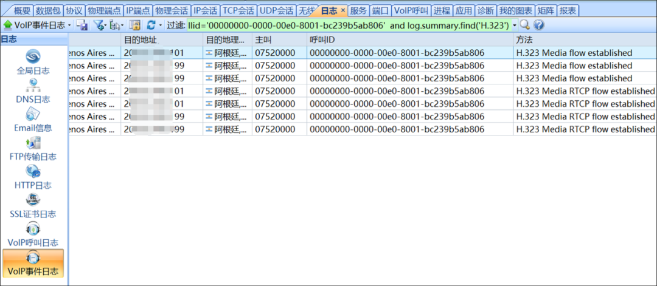The image size is (657, 286).
Task: Select the last 'H.323 Media RTCP flow established' row
Action: 363,129
